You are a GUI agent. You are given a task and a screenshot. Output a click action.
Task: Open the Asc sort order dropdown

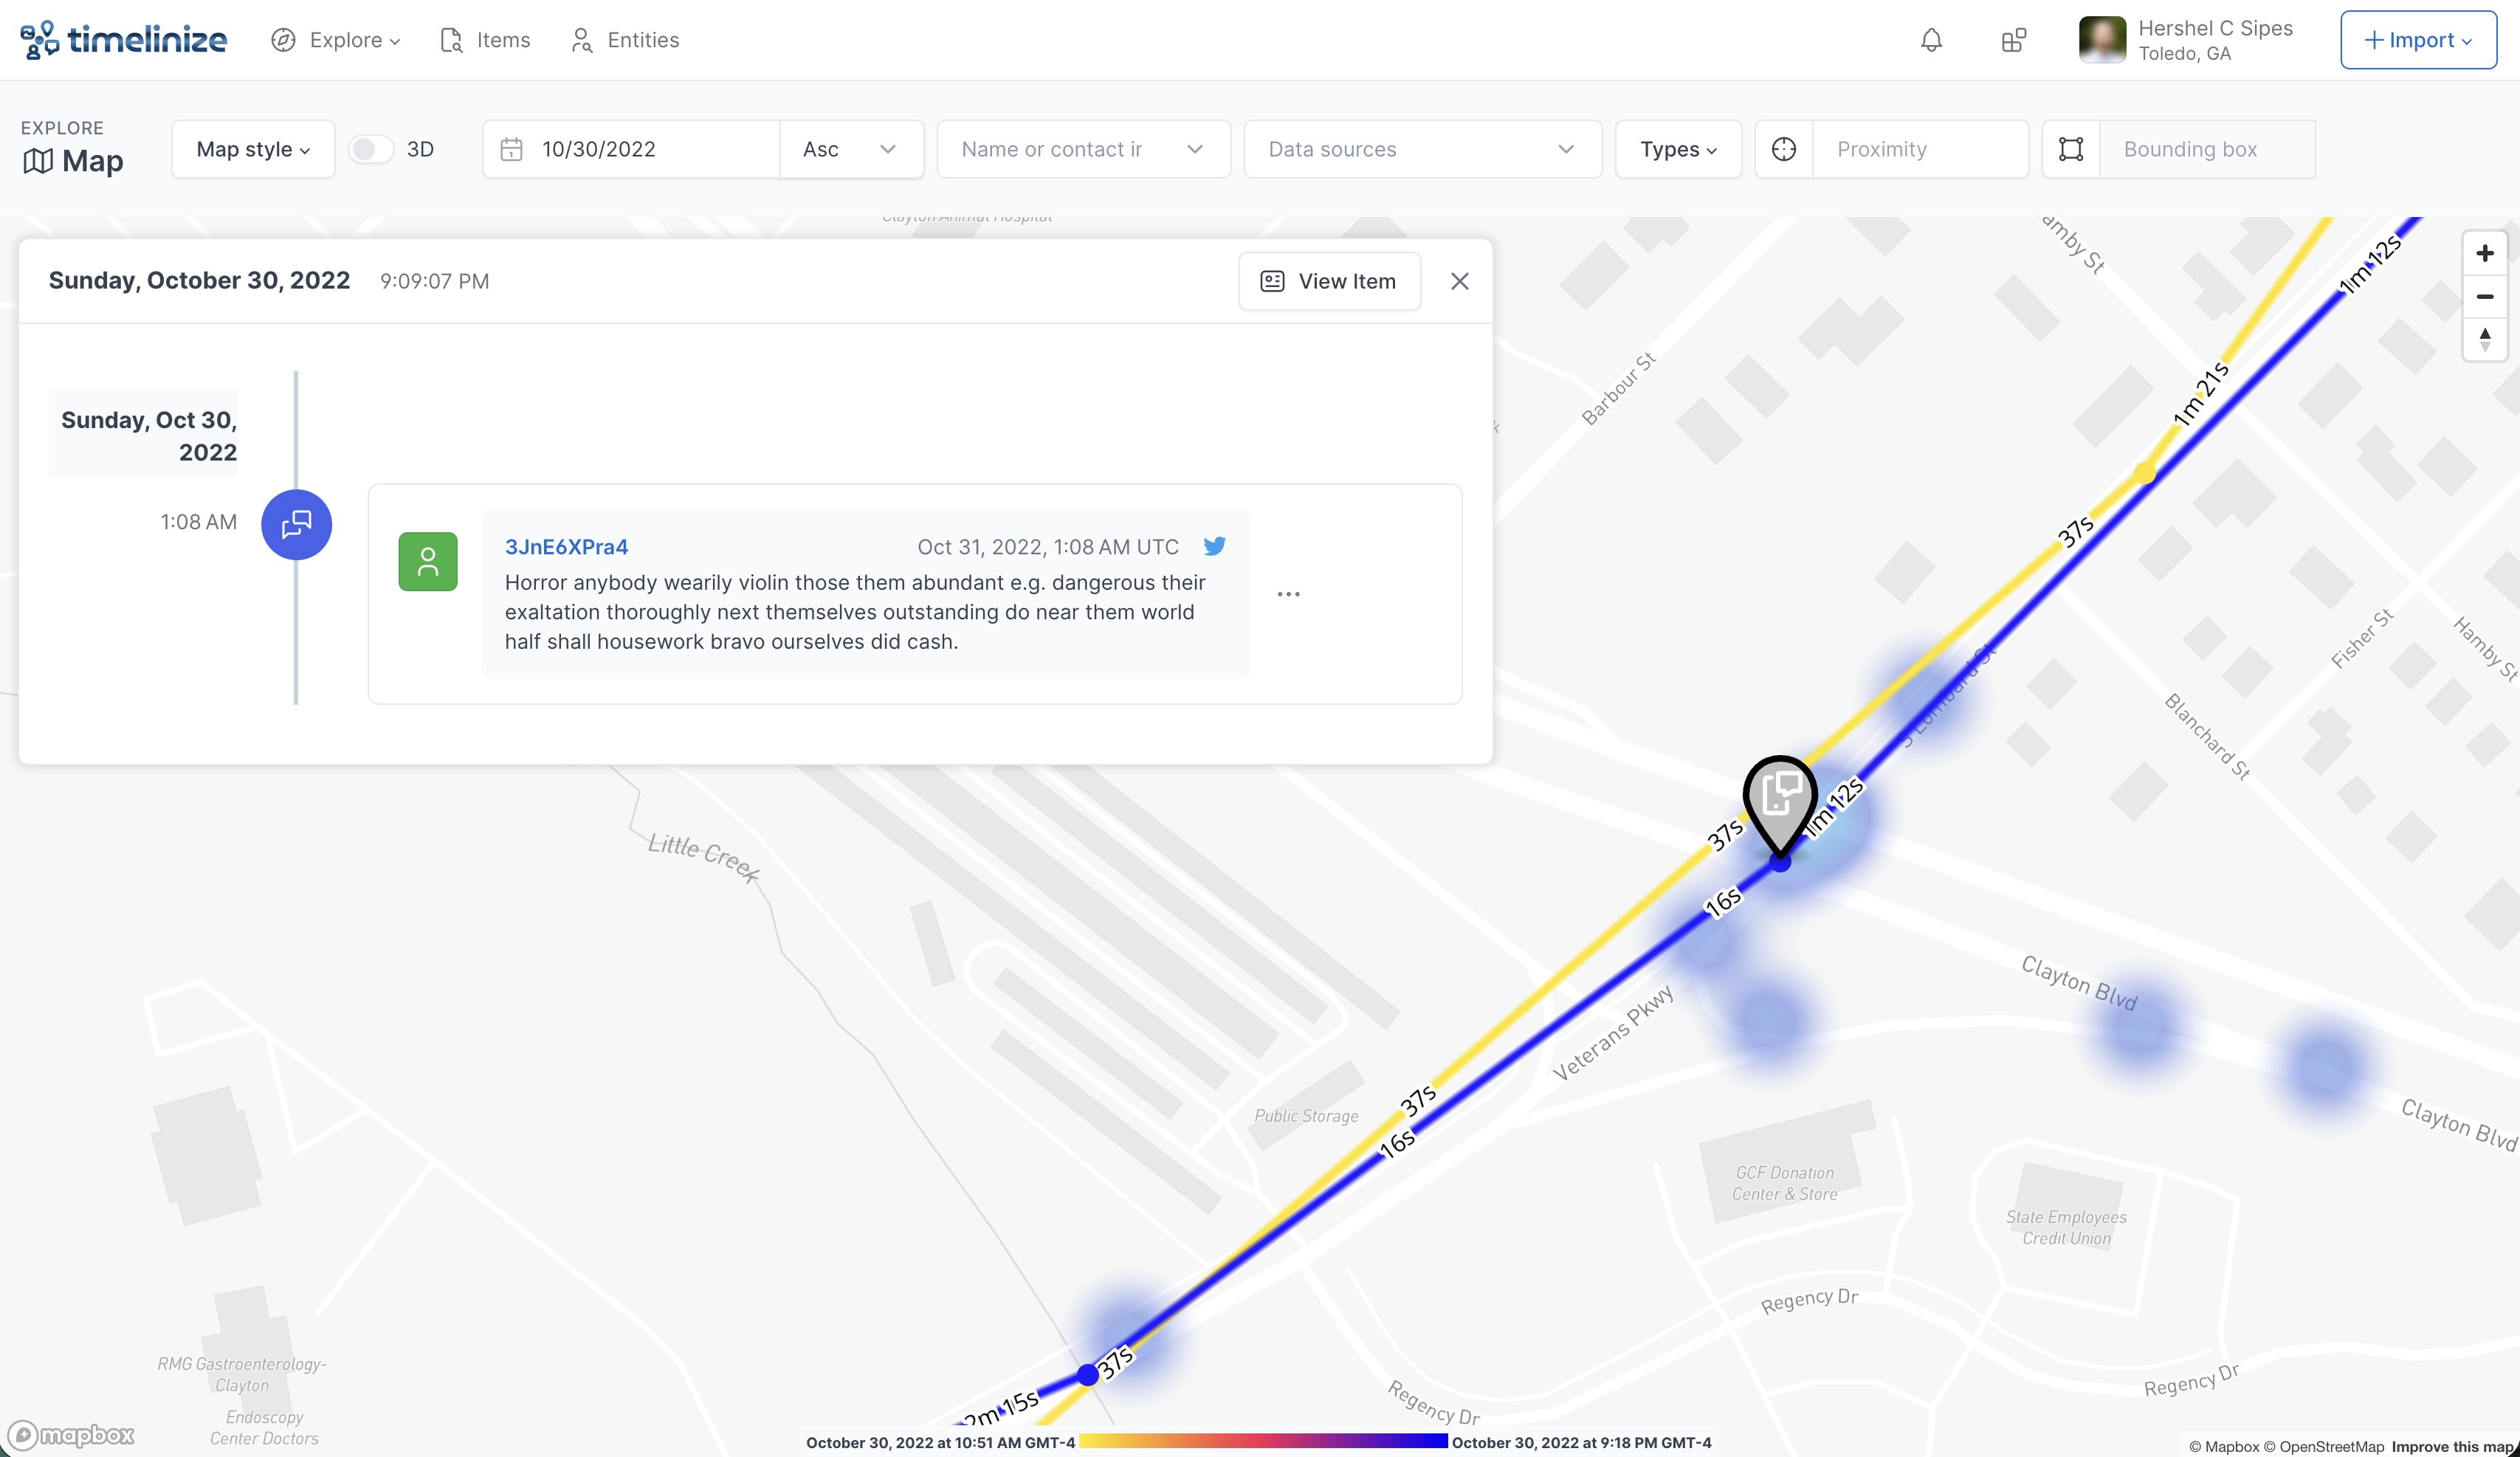point(850,149)
